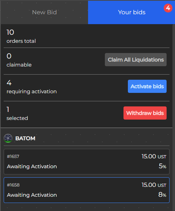The height and width of the screenshot is (211, 175).
Task: Click the 10 orders total summary
Action: click(21, 36)
